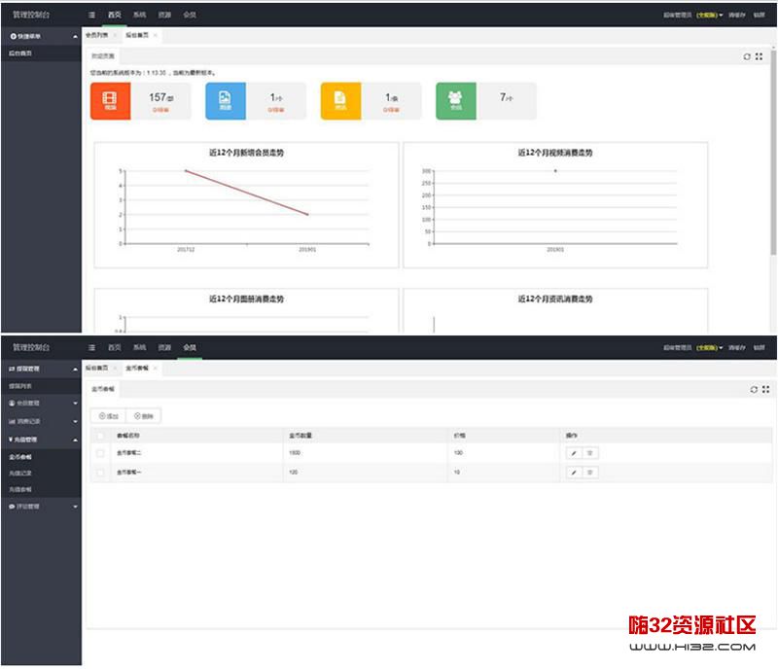Image resolution: width=778 pixels, height=669 pixels.
Task: Click the trash delete icon for the 120-coin package
Action: tap(590, 472)
